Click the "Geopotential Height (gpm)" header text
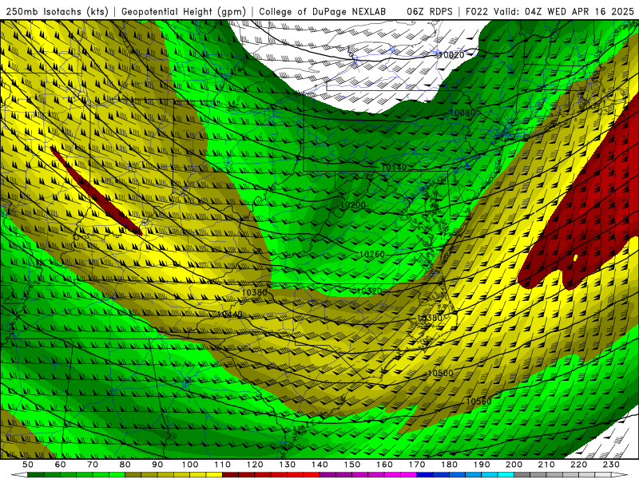 184,12
